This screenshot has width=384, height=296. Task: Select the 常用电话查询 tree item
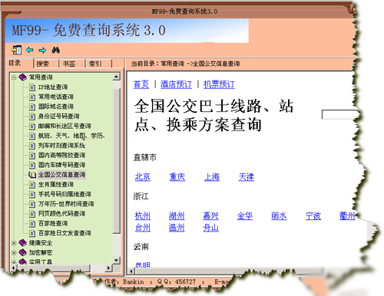[56, 97]
